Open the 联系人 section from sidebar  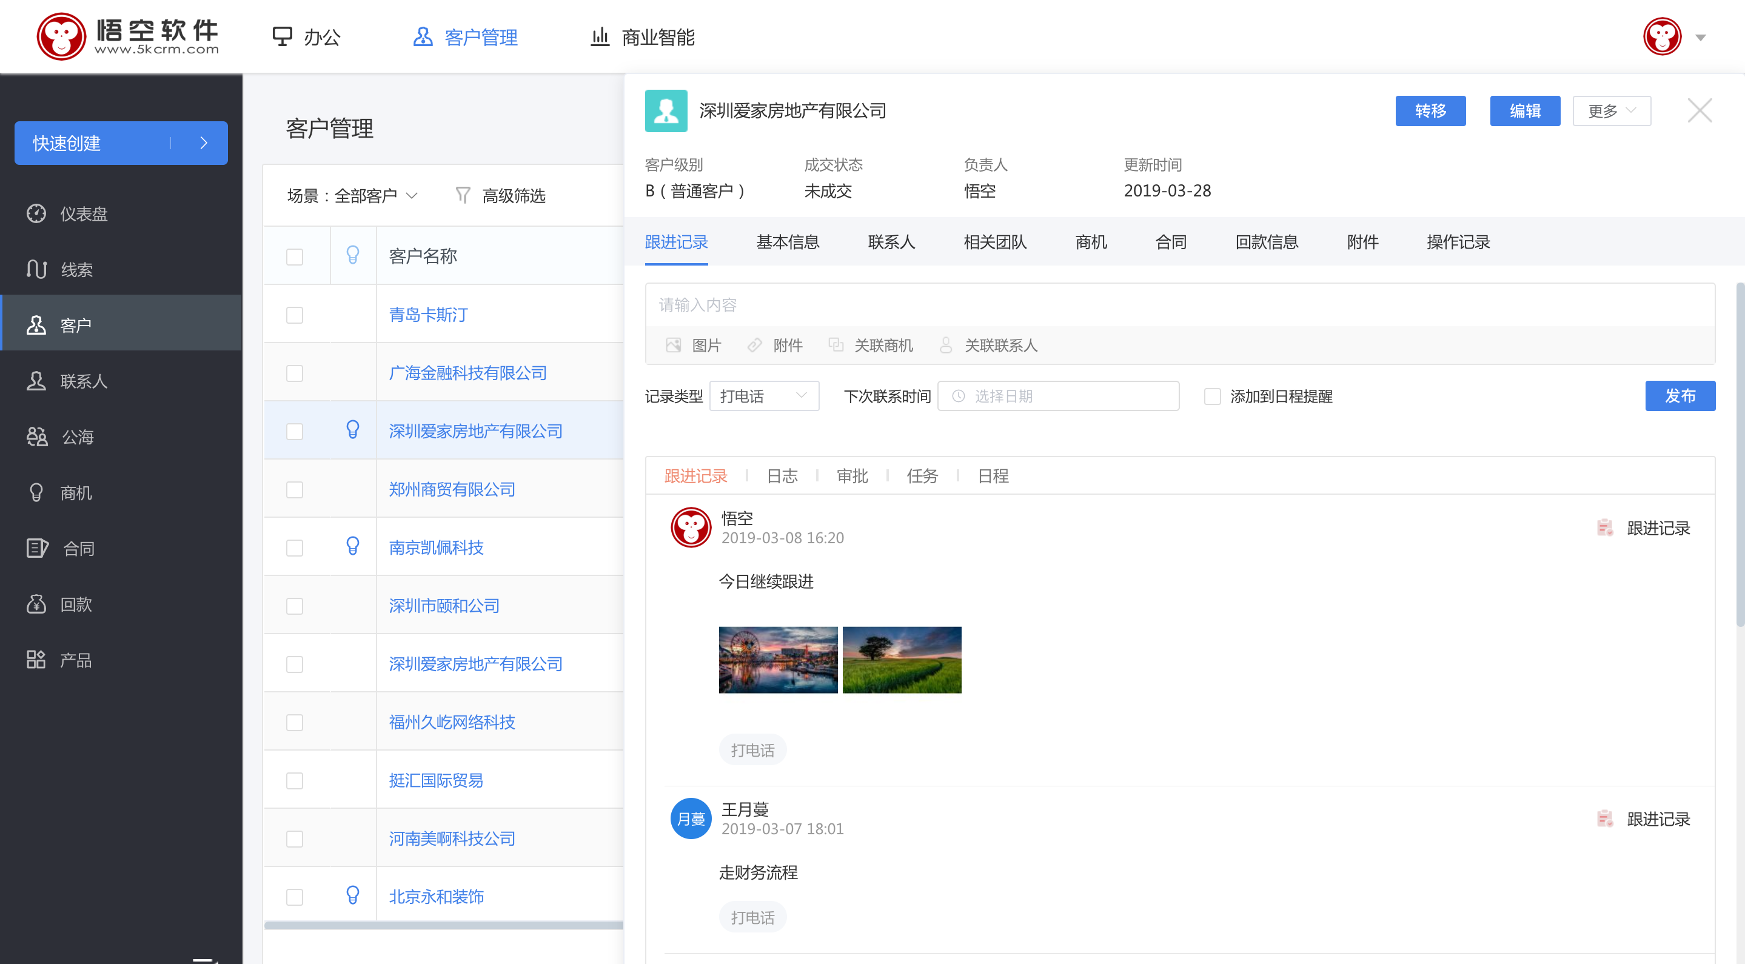[83, 381]
